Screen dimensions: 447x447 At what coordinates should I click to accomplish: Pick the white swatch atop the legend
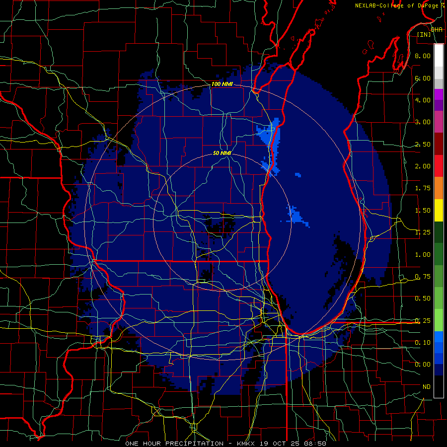pyautogui.click(x=439, y=56)
